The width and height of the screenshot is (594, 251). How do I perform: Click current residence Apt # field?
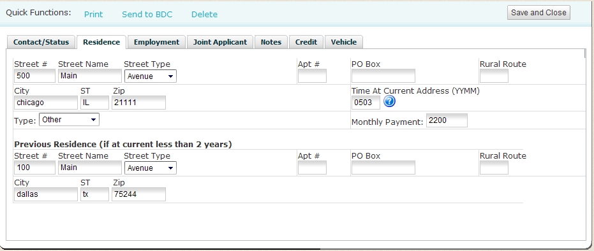312,76
